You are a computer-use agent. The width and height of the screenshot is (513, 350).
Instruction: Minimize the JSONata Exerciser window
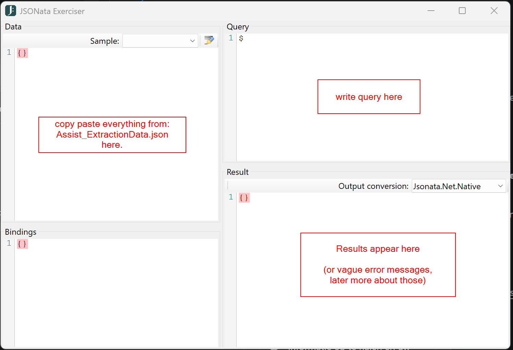coord(431,11)
